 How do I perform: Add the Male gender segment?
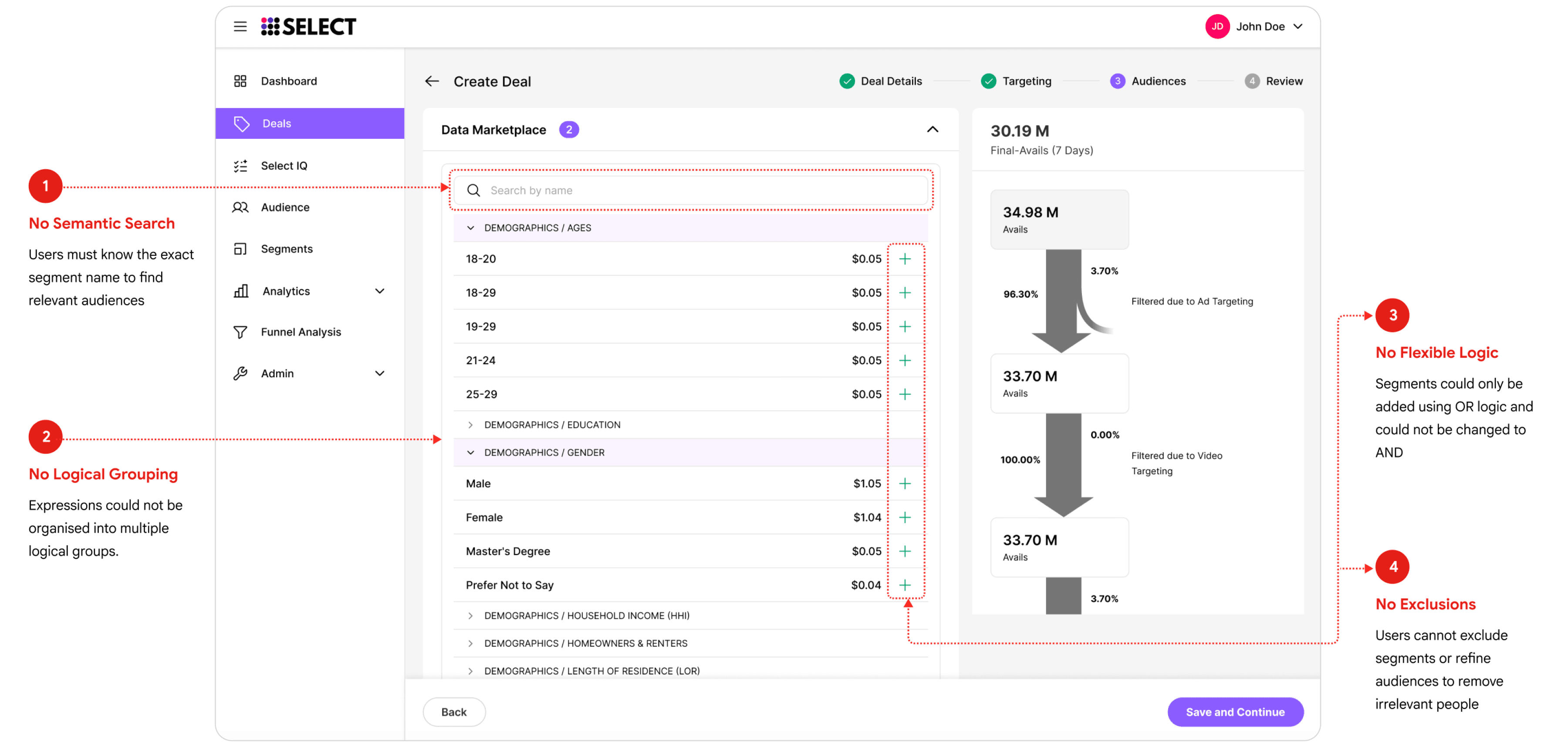coord(905,483)
